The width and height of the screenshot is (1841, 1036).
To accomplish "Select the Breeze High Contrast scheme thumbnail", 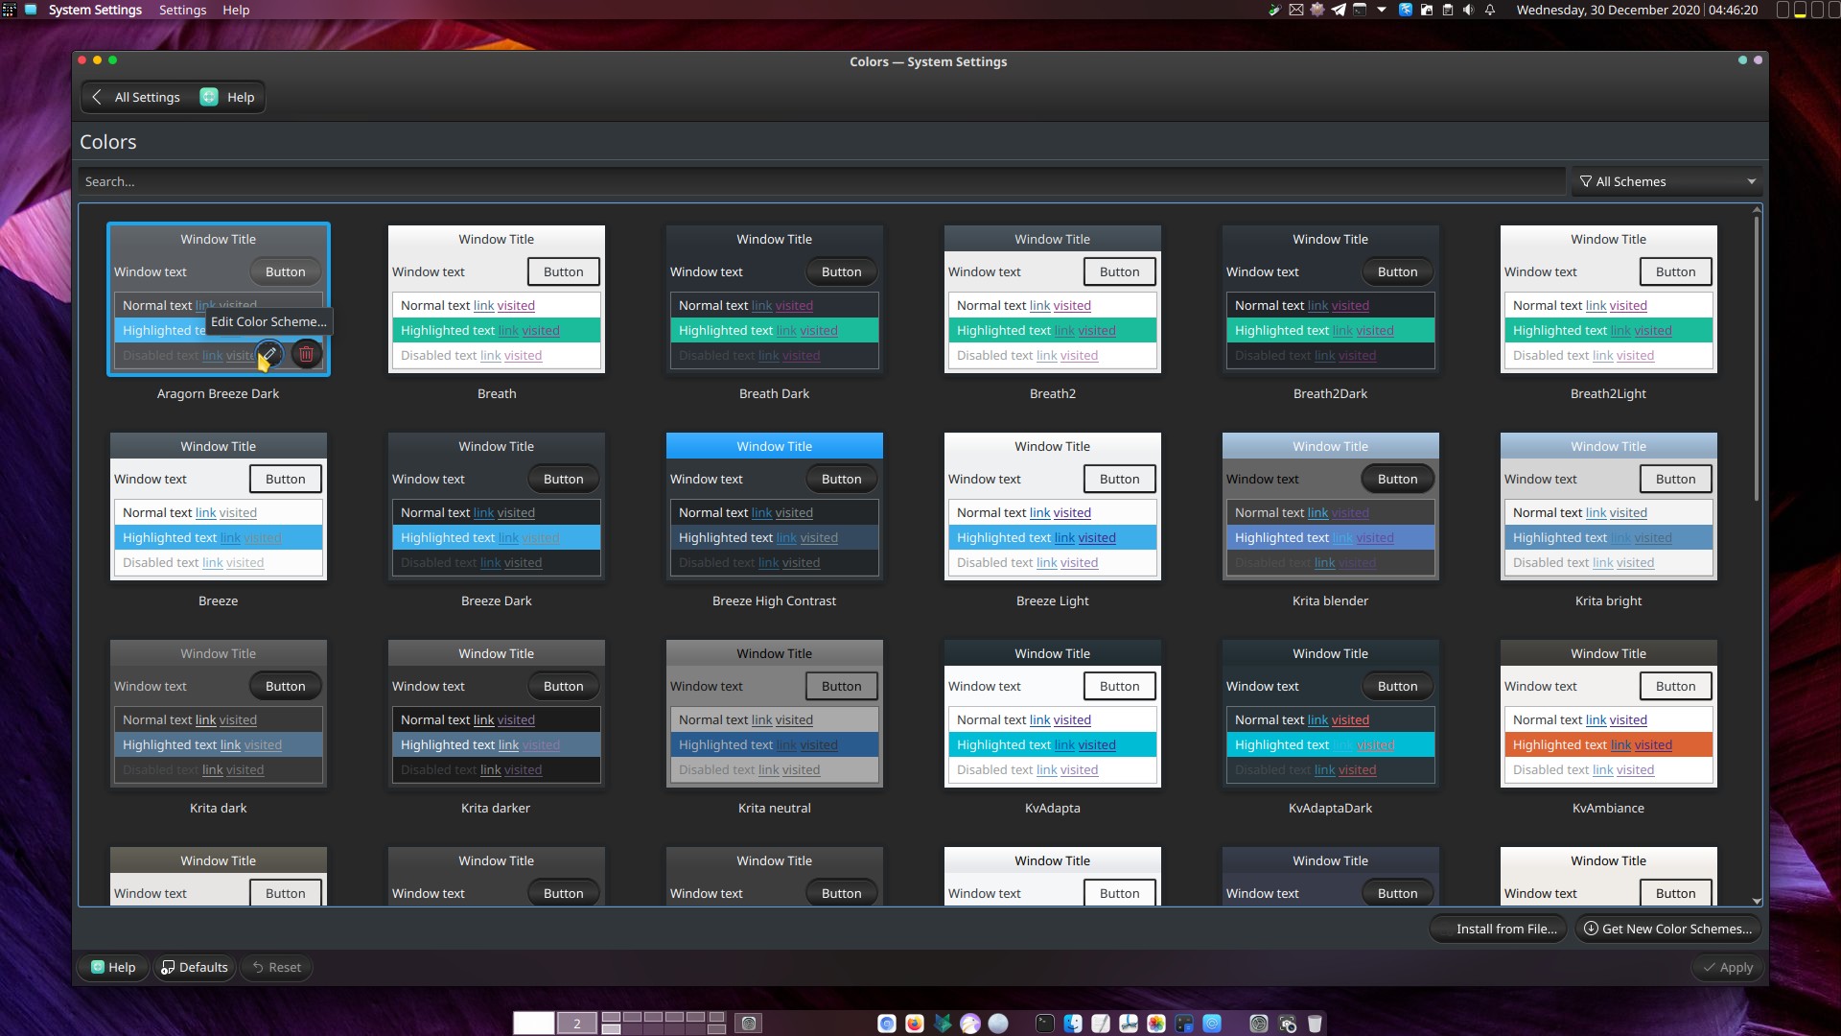I will pyautogui.click(x=774, y=506).
